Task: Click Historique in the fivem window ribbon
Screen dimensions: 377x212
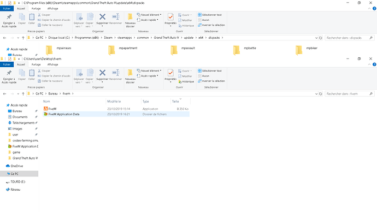Action: point(186,81)
